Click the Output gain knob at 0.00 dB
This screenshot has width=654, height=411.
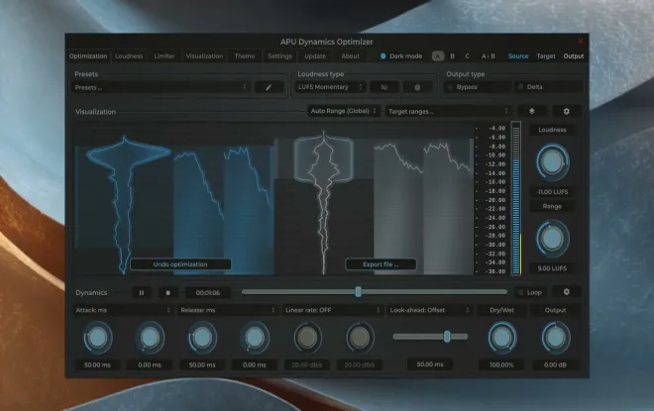(x=555, y=338)
